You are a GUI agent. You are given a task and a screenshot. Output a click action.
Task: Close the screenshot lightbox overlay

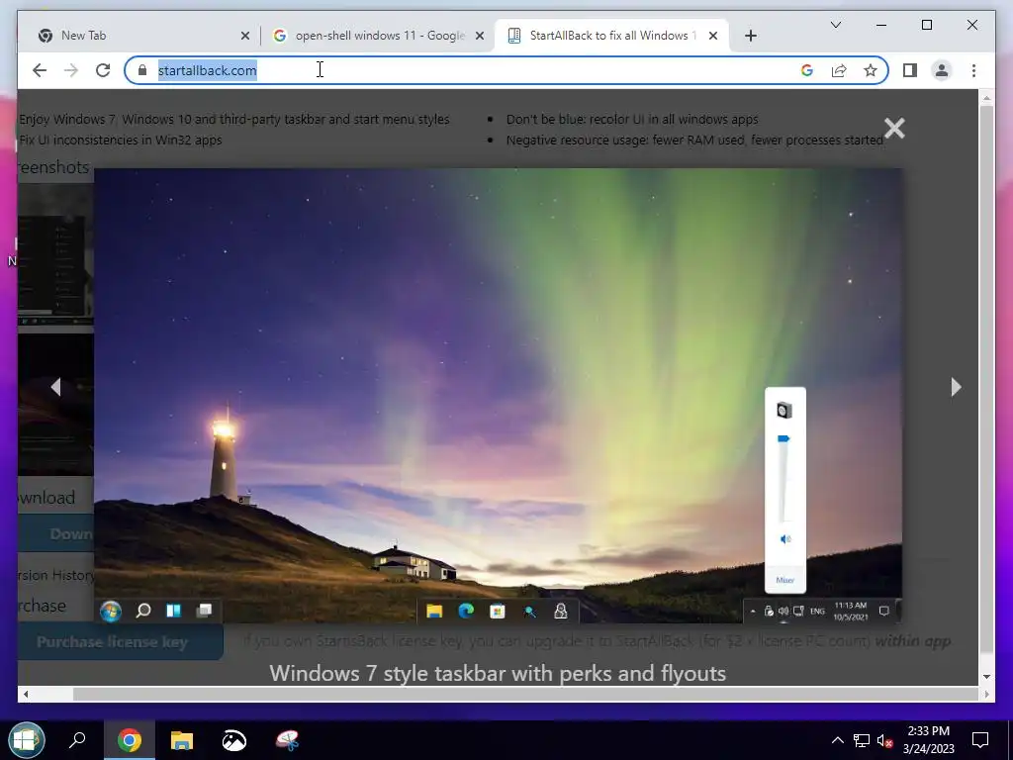tap(894, 128)
